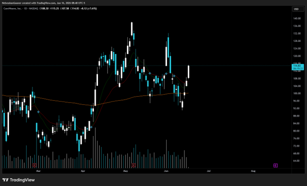Click the 92.00 price axis label
This screenshot has width=307, height=186.
click(x=296, y=108)
